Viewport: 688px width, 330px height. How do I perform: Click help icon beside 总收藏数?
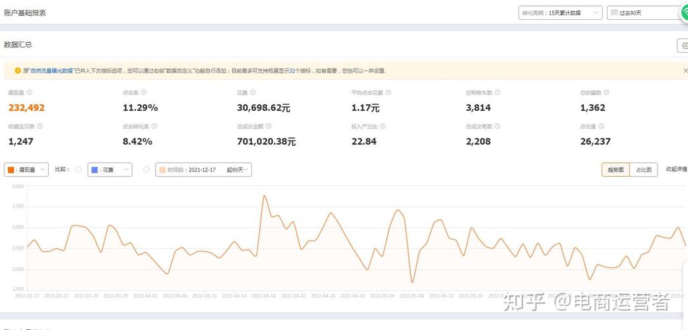point(606,92)
